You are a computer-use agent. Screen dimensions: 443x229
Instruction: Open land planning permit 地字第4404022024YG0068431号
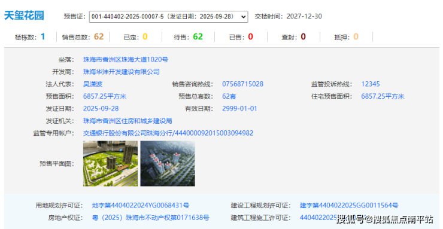point(141,206)
